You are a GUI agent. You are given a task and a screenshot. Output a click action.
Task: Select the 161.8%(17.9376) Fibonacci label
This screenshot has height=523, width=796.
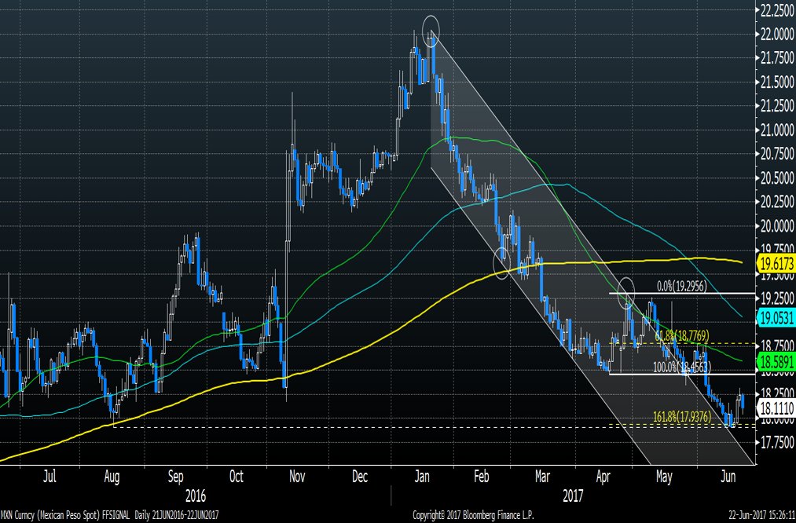682,417
